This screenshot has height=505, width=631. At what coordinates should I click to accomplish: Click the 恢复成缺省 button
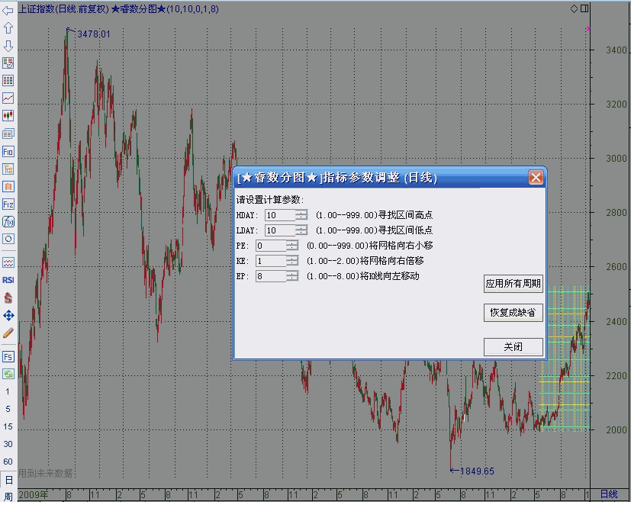tap(513, 313)
